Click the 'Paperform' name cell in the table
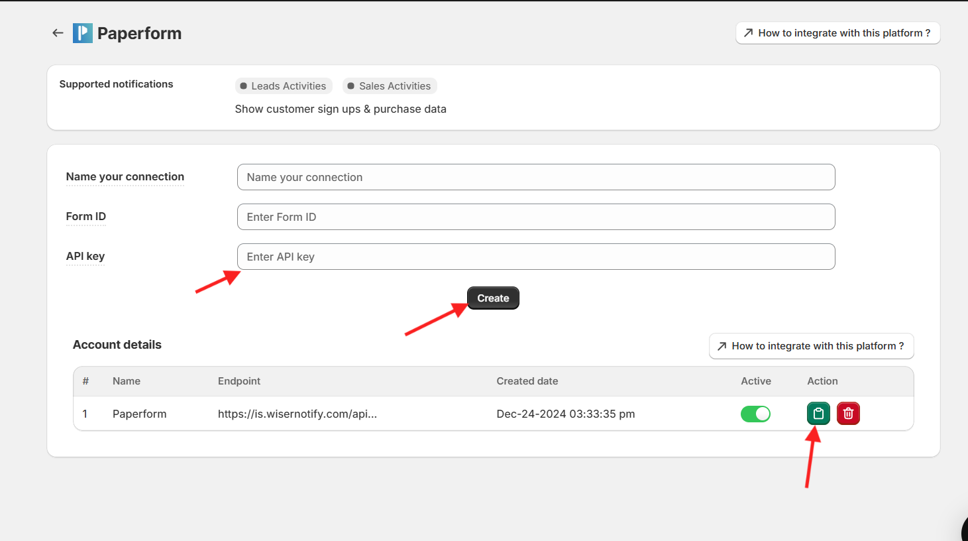This screenshot has width=968, height=541. click(x=140, y=414)
